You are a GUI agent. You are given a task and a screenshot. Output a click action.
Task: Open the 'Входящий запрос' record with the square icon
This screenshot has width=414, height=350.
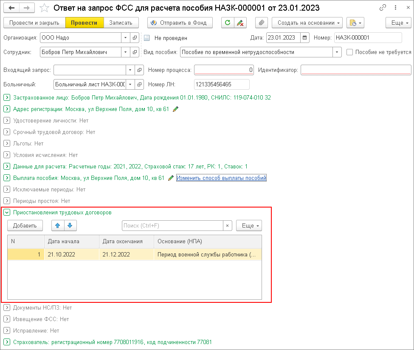click(139, 70)
